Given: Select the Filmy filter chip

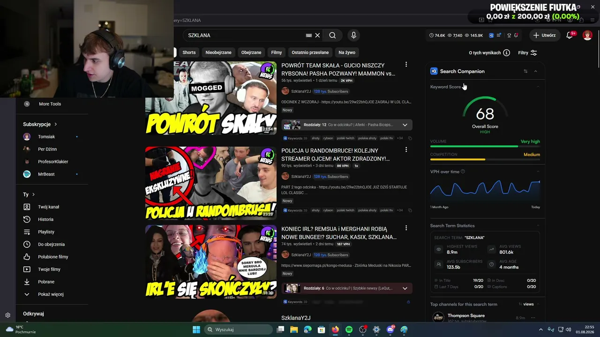Looking at the screenshot, I should [277, 52].
